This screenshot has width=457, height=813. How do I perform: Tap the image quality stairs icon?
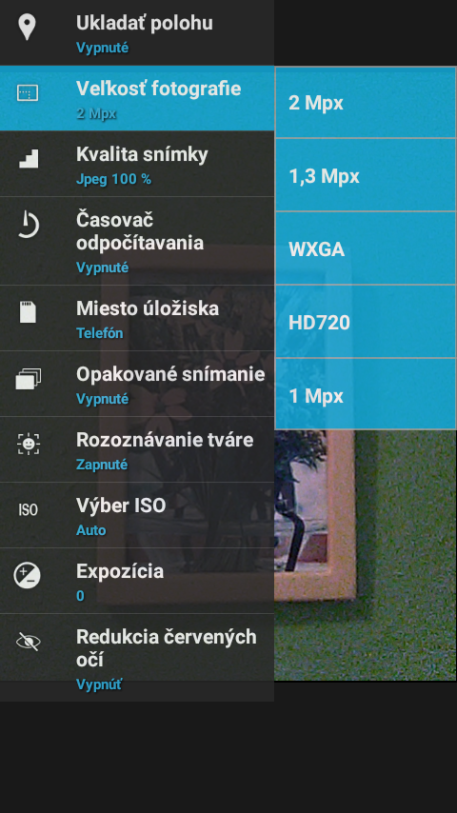point(29,158)
